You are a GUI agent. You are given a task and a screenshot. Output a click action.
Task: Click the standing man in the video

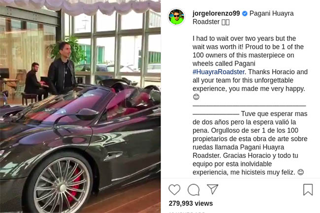pyautogui.click(x=62, y=69)
